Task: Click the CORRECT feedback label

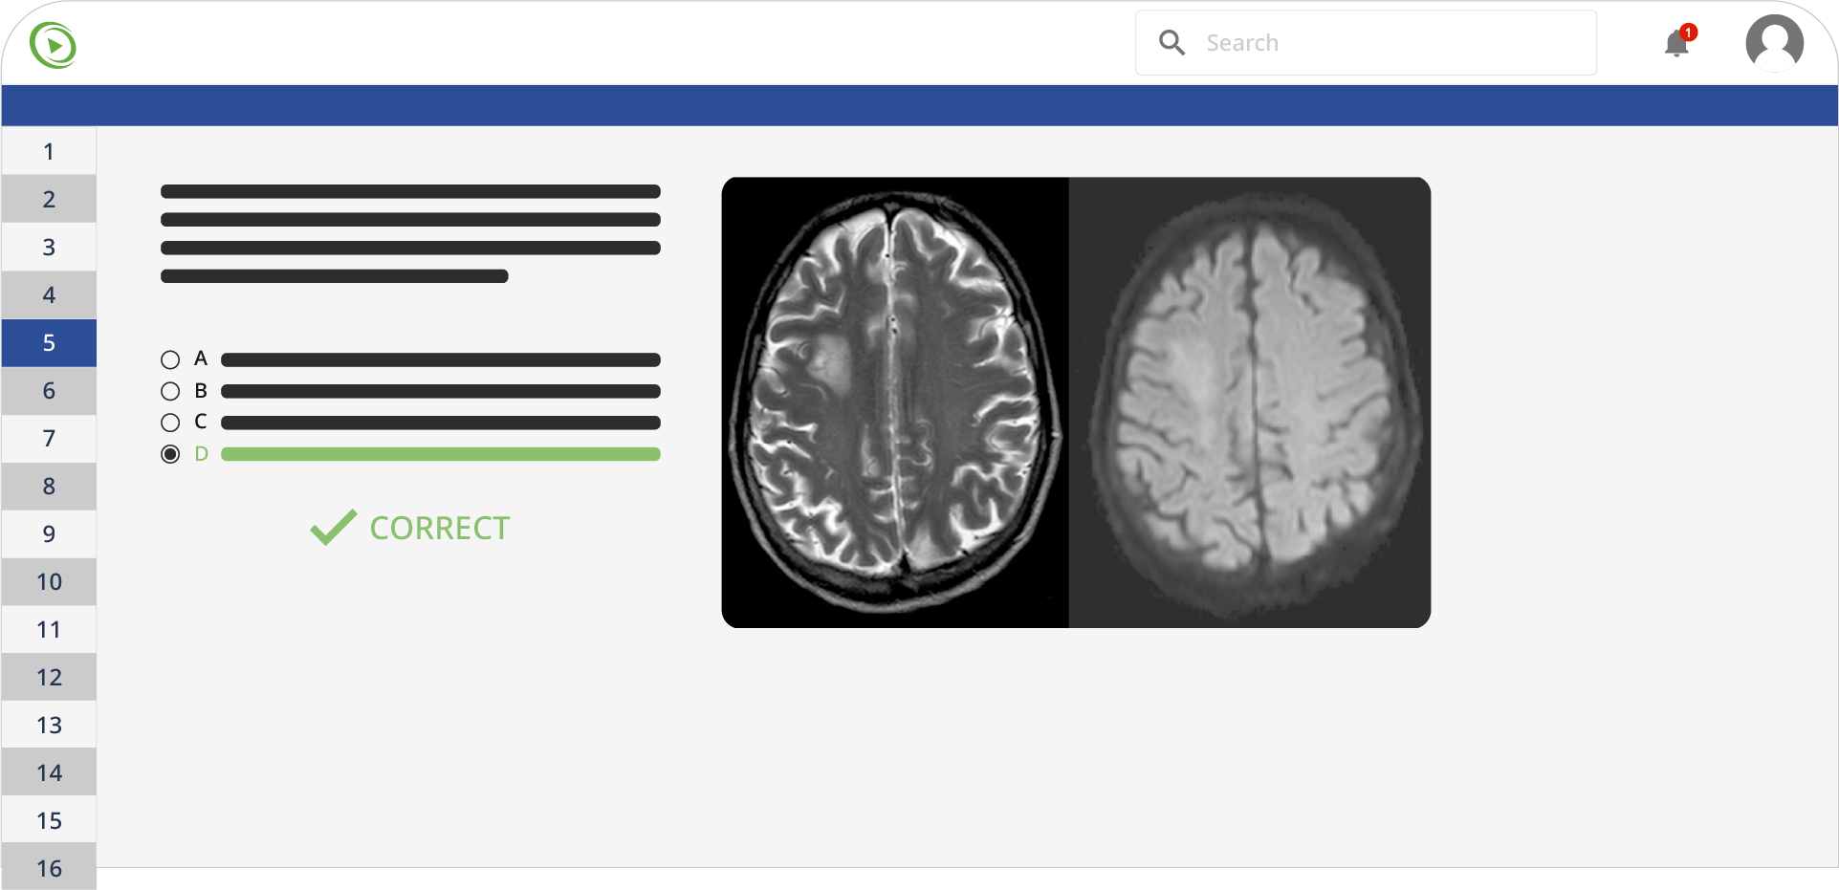Action: point(440,527)
